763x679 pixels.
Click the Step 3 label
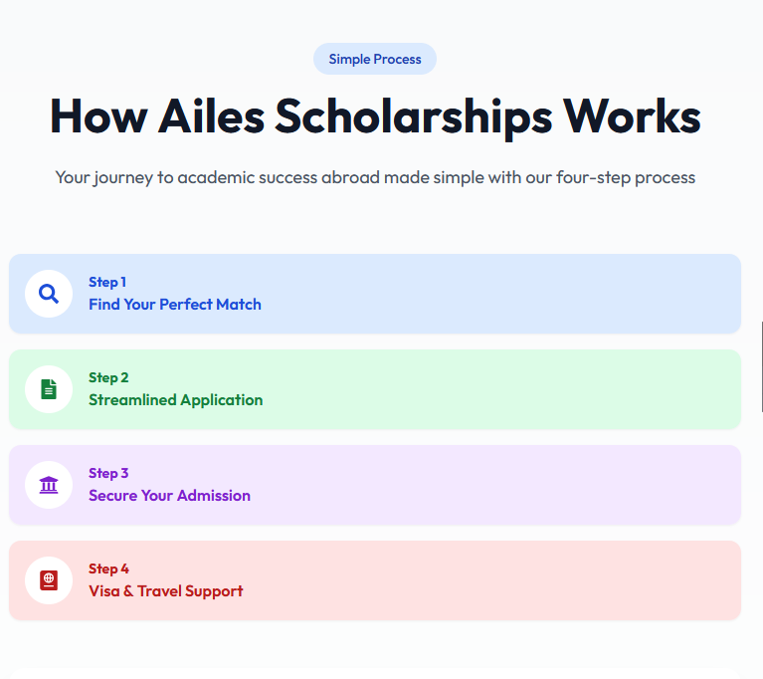pos(108,473)
